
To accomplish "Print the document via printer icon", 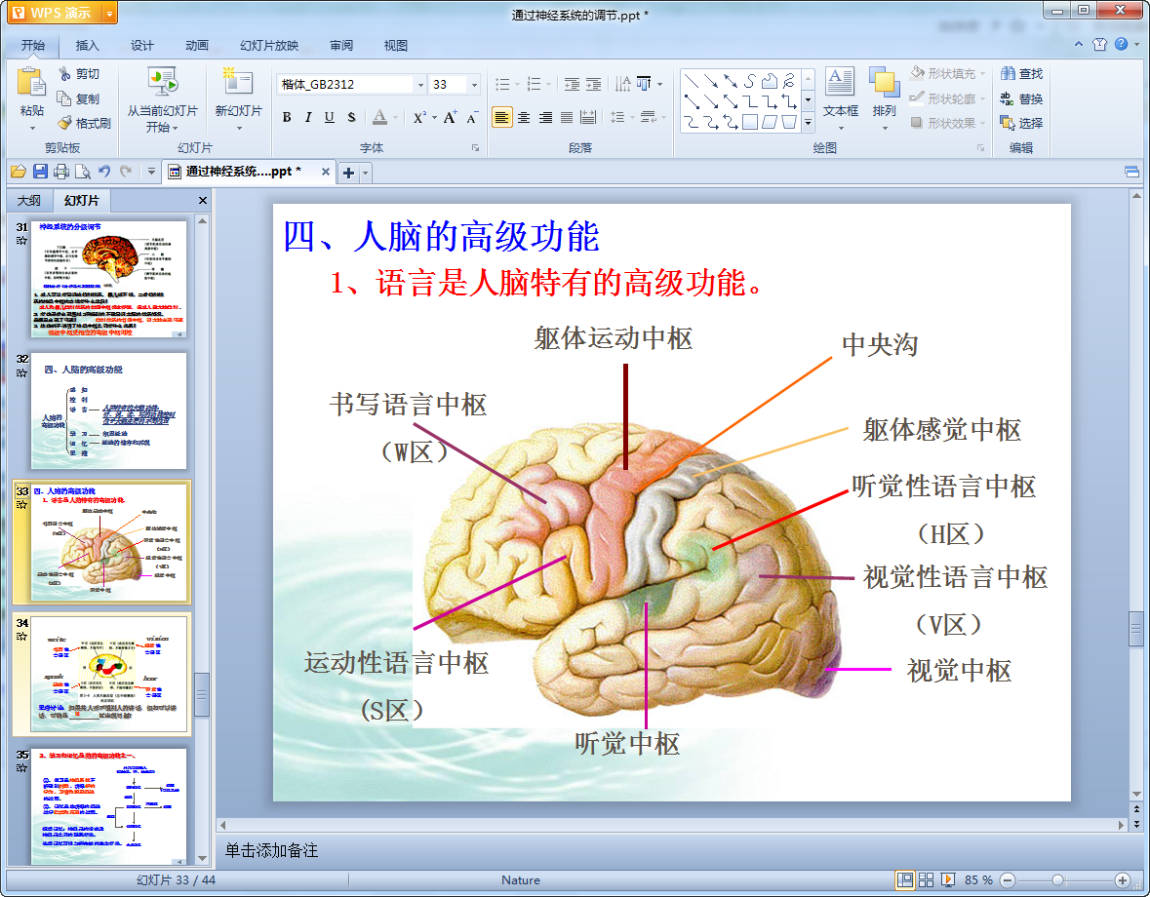I will point(61,172).
